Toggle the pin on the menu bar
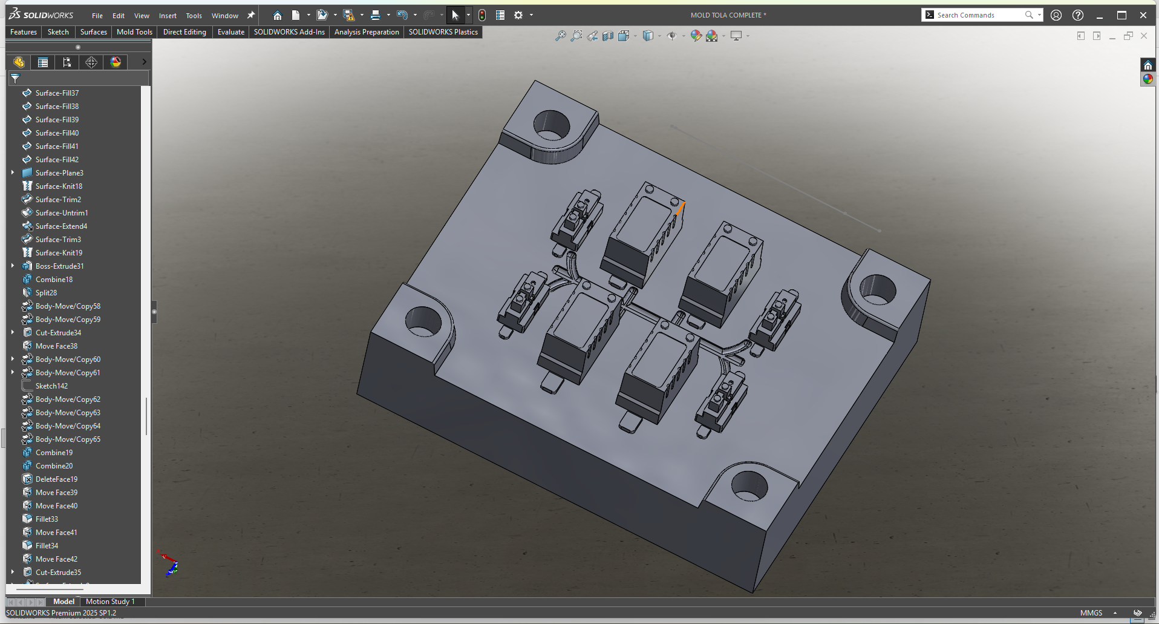The image size is (1159, 624). [x=251, y=15]
